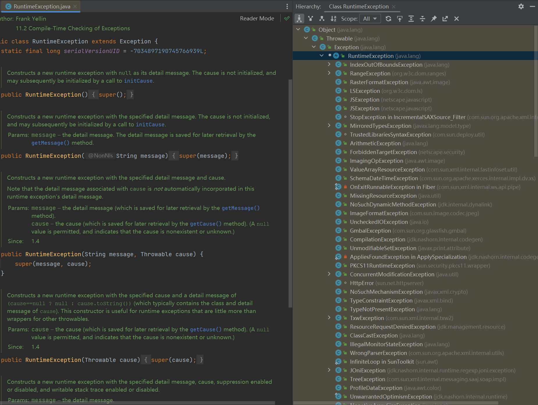Click the Hierarchy panel vertical scrollbar
538x405 pixels.
(536, 91)
